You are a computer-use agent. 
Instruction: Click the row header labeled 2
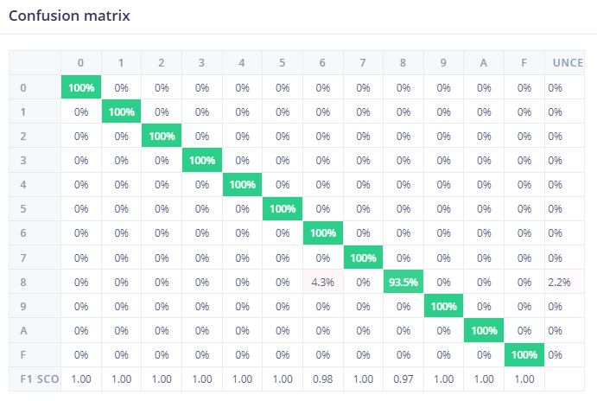click(x=23, y=136)
